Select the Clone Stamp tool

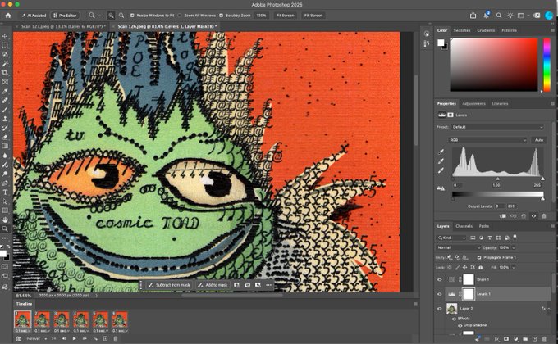pos(5,119)
